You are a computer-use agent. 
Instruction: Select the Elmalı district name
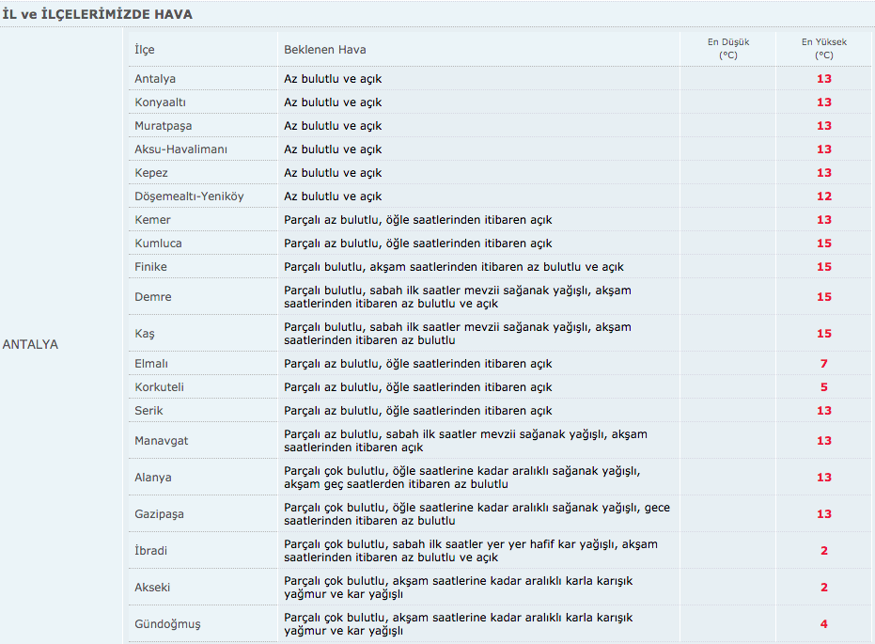[x=151, y=363]
